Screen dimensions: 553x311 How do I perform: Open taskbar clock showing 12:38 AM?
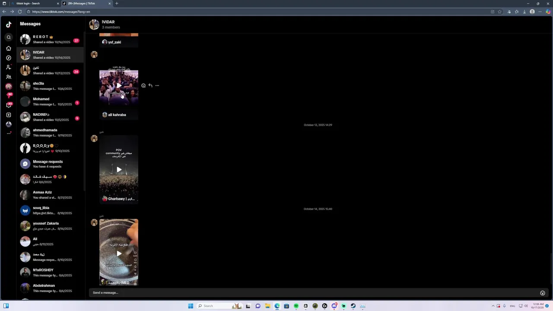point(538,306)
